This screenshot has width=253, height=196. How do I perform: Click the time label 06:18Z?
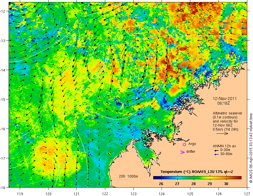tap(223, 103)
